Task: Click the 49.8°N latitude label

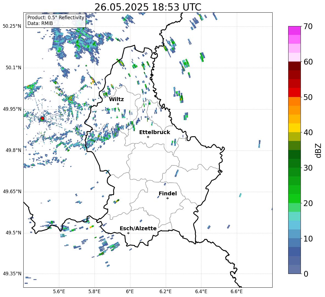Action: tap(13, 150)
